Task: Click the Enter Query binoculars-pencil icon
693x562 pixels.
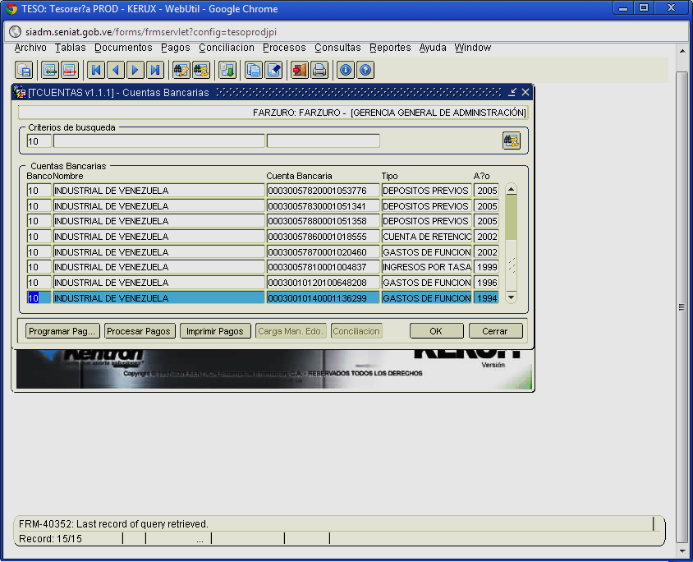Action: point(181,70)
